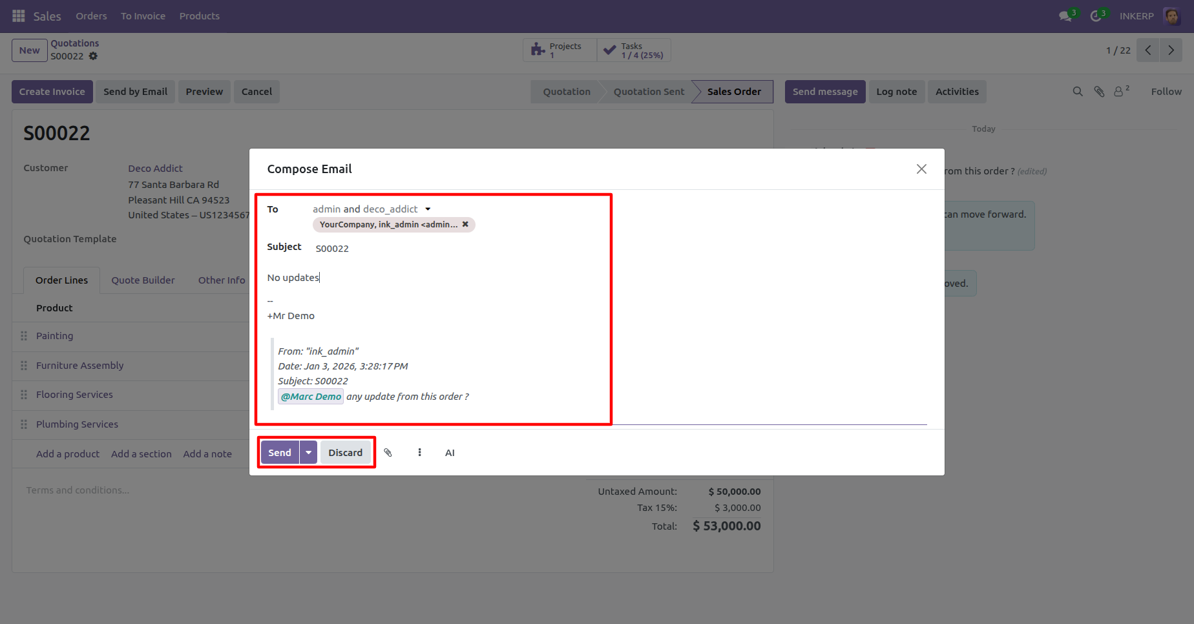Open the To Invoice menu

tap(143, 16)
